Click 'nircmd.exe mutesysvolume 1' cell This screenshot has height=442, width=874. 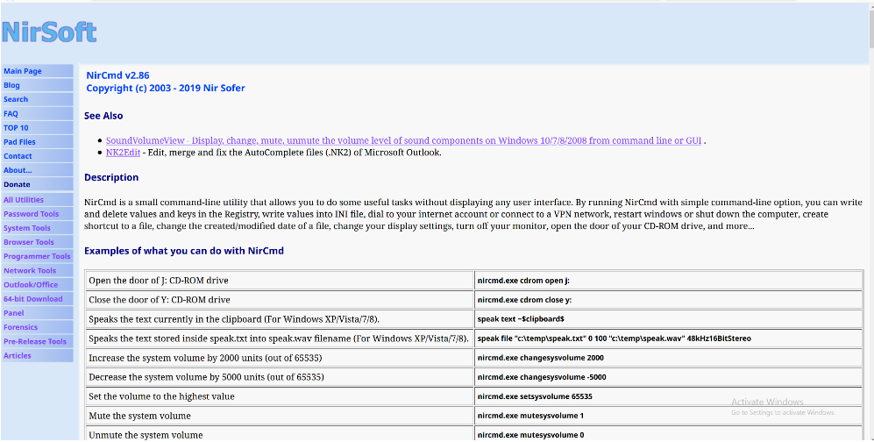[668, 416]
